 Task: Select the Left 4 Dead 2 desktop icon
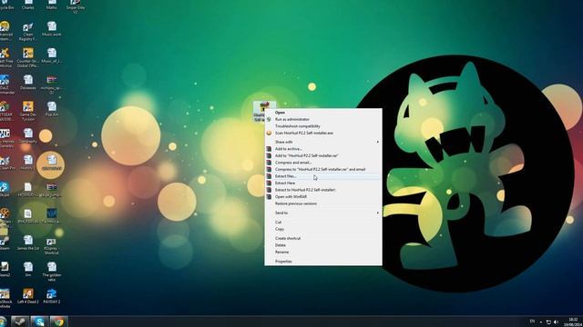coord(28,296)
